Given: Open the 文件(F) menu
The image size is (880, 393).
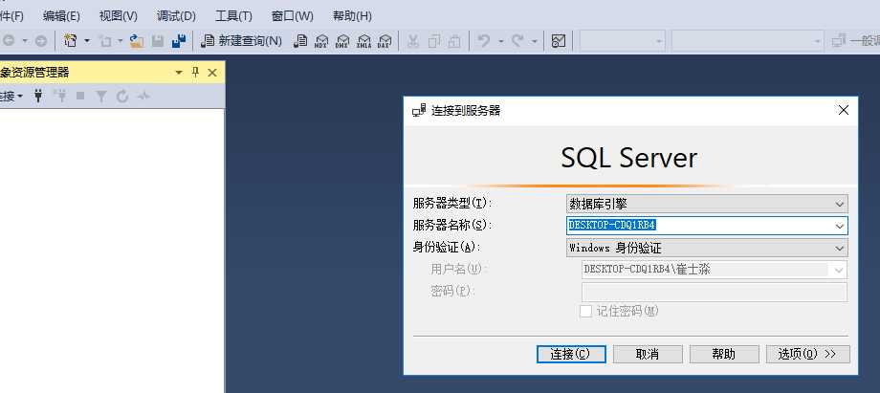Looking at the screenshot, I should pyautogui.click(x=11, y=15).
